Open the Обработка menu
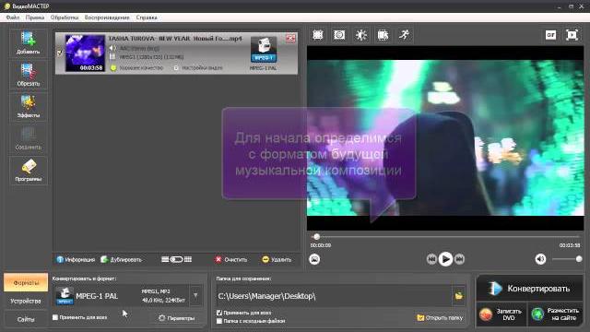590x332 pixels. tap(65, 18)
